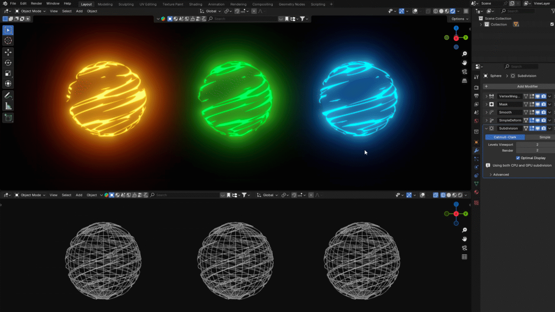Image resolution: width=555 pixels, height=312 pixels.
Task: Click the Levels Viewport value field
Action: 535,144
